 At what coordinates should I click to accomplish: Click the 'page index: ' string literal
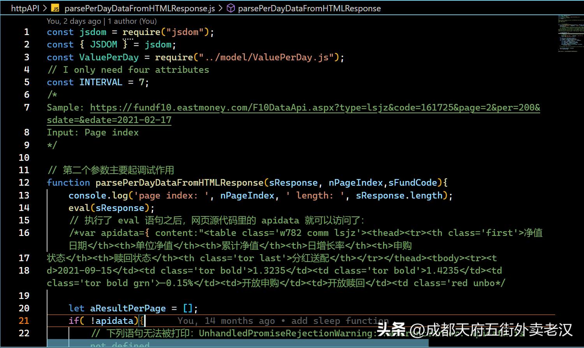[x=171, y=195]
